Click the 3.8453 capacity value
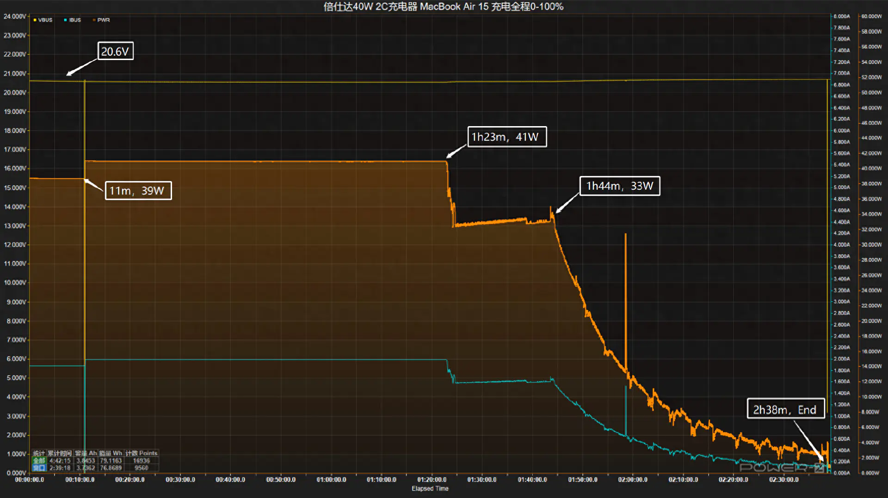 coord(86,461)
